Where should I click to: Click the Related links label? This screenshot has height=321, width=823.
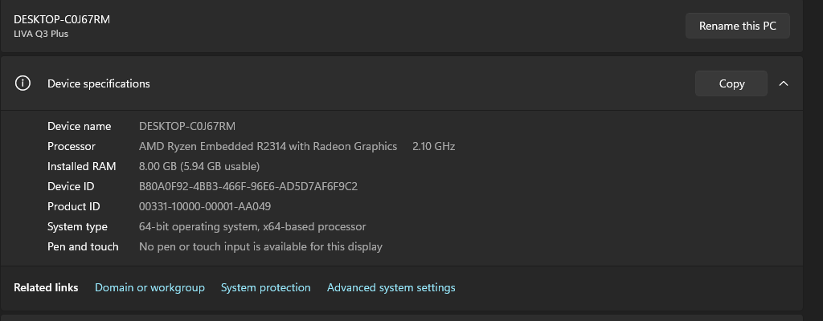click(x=46, y=287)
